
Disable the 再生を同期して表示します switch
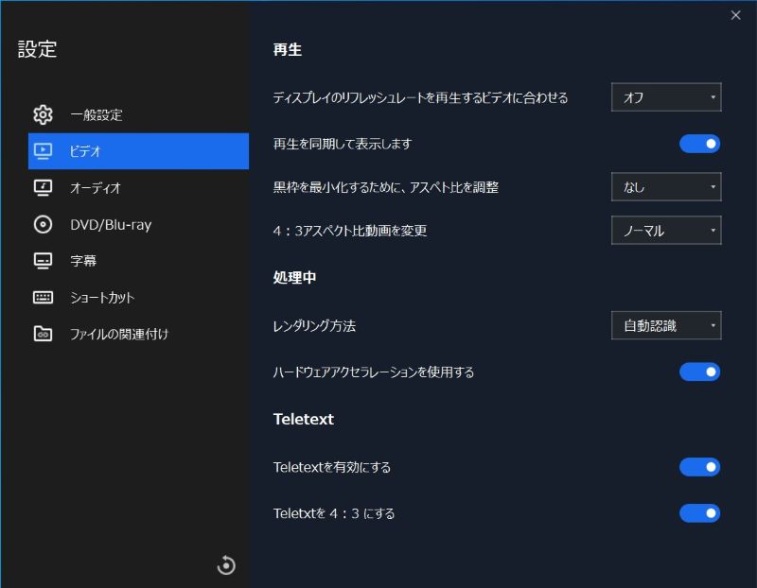click(699, 143)
